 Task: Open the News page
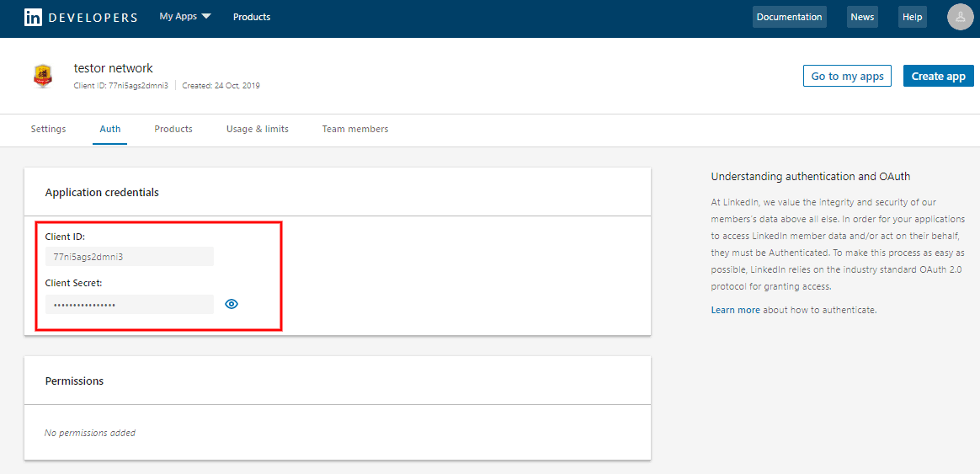[x=862, y=17]
